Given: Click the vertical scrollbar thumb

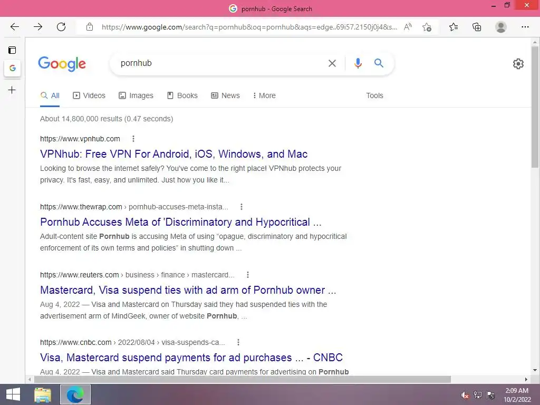Looking at the screenshot, I should [535, 107].
